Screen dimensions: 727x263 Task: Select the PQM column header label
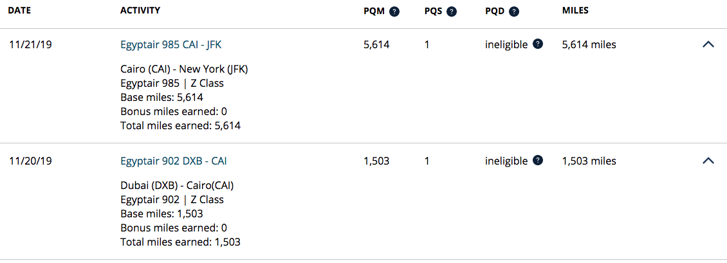click(x=374, y=12)
